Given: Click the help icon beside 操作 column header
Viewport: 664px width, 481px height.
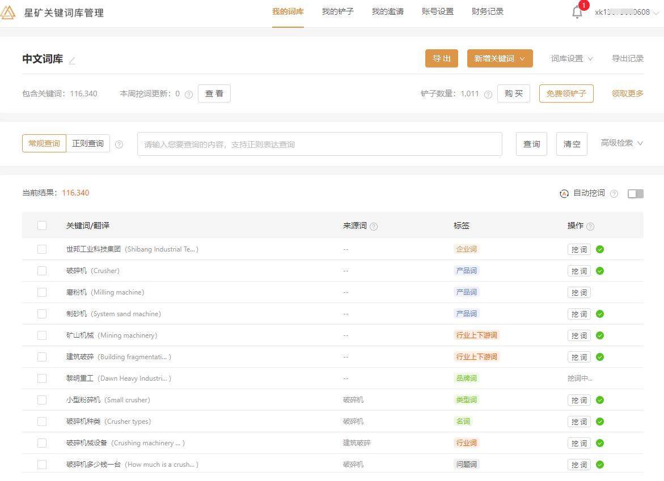Looking at the screenshot, I should (x=590, y=225).
